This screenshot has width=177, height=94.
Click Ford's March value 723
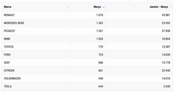click(101, 55)
